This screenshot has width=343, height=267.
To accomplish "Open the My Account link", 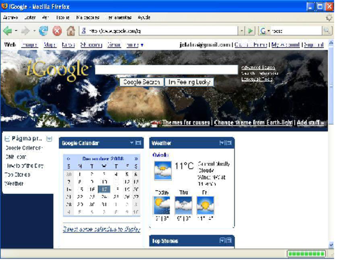I will pyautogui.click(x=286, y=44).
